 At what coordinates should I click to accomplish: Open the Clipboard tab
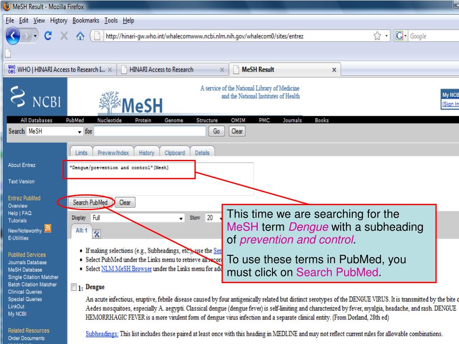174,152
